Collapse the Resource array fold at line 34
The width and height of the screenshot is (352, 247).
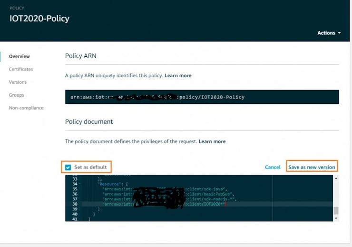coord(80,184)
